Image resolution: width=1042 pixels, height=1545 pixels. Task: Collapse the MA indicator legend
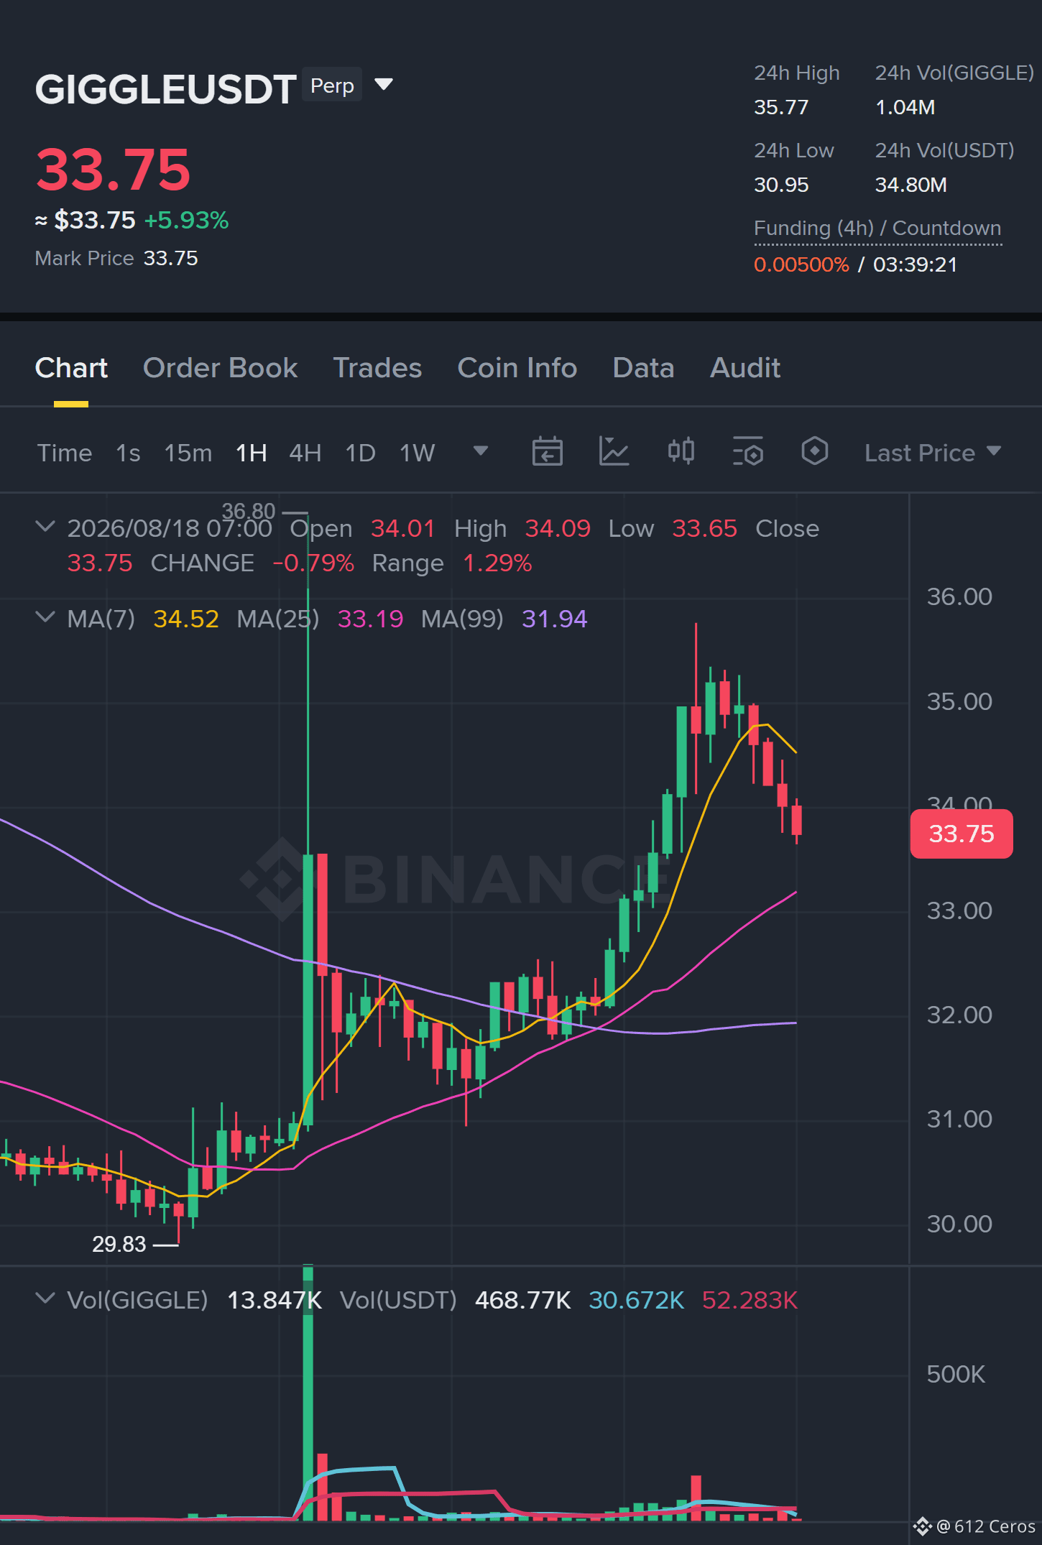tap(45, 617)
